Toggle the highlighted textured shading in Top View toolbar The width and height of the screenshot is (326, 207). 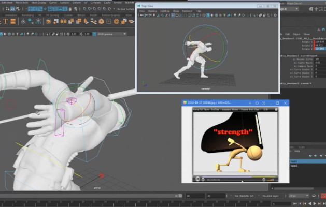[x=208, y=15]
